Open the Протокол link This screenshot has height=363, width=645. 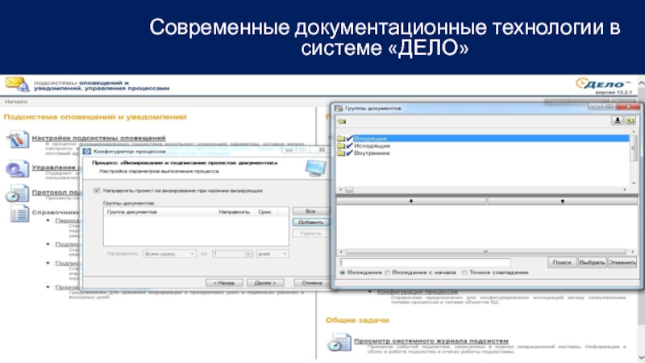pyautogui.click(x=55, y=192)
